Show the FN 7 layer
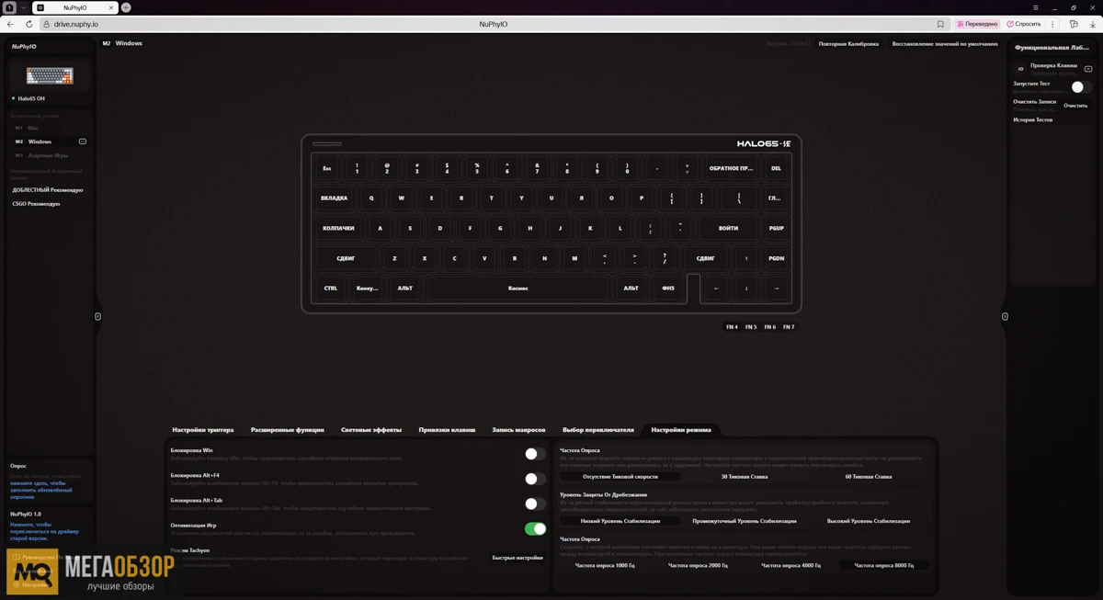The width and height of the screenshot is (1103, 600). pyautogui.click(x=789, y=327)
